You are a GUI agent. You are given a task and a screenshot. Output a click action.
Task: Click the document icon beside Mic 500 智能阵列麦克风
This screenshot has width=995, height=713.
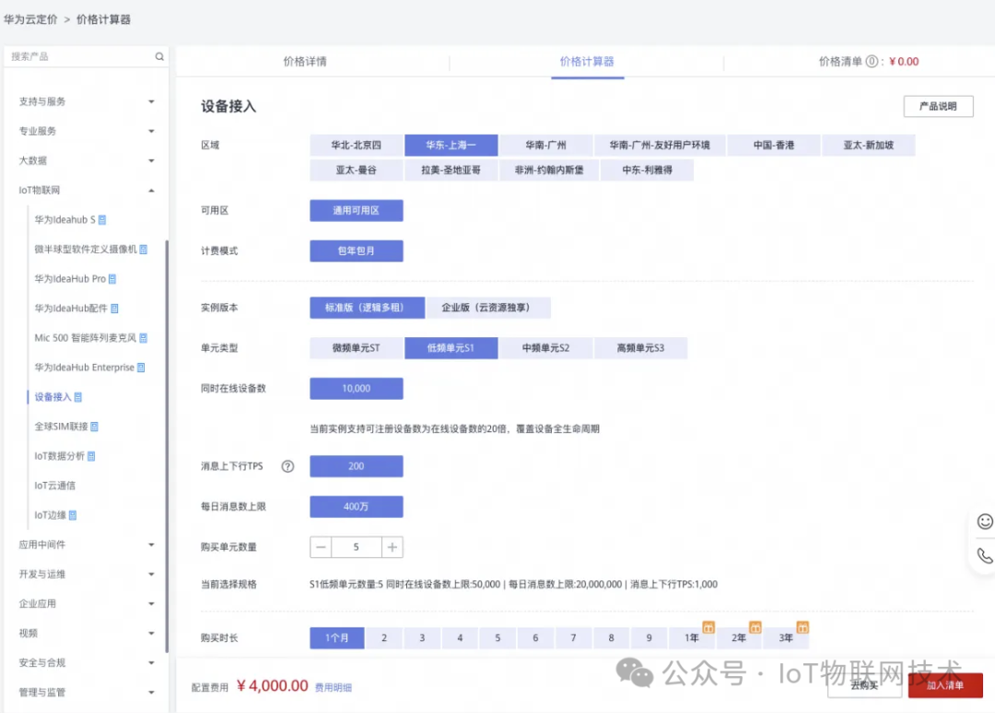pyautogui.click(x=144, y=337)
